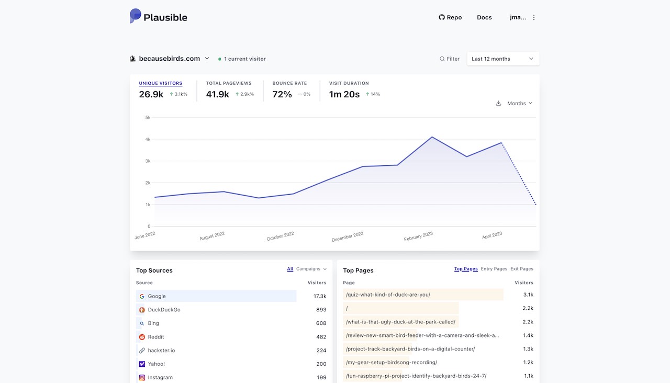The height and width of the screenshot is (383, 670).
Task: Open the /quiz-what-kind-of-duck-are-you/ page row
Action: click(438, 295)
